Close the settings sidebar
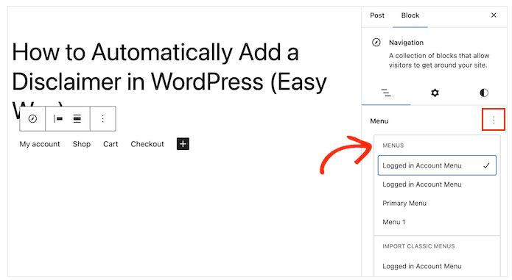Screen dimensions: 512x280 click(494, 15)
